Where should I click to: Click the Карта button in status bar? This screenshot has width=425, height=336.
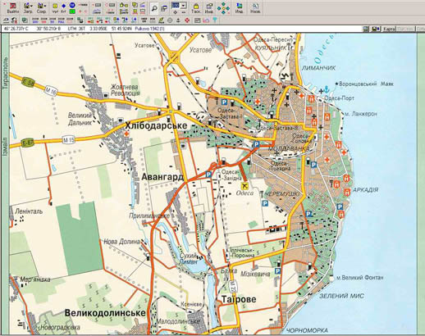tap(389, 29)
